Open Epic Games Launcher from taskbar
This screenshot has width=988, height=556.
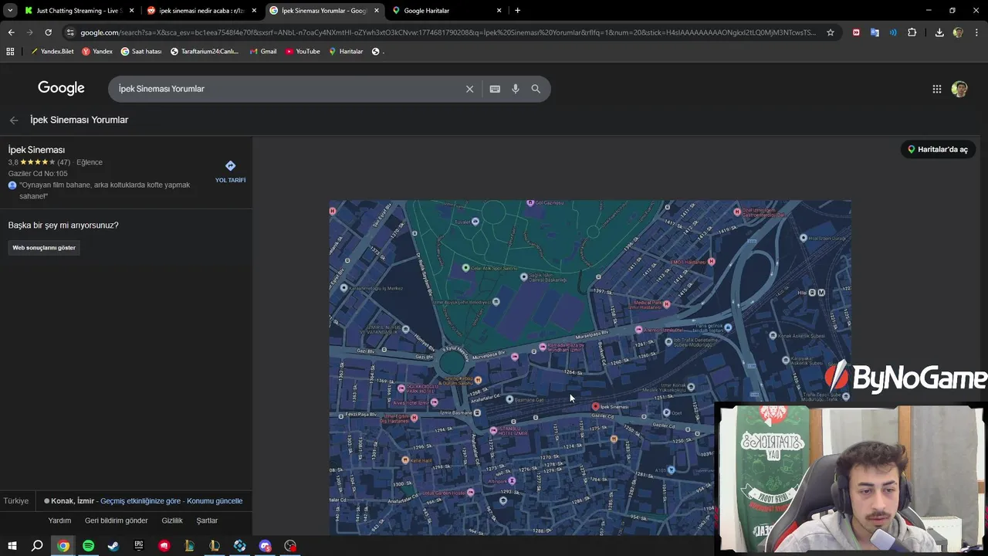pyautogui.click(x=139, y=546)
